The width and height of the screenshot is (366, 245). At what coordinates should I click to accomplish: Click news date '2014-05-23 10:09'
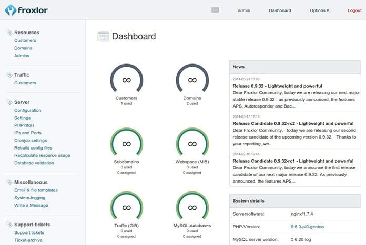(x=246, y=79)
